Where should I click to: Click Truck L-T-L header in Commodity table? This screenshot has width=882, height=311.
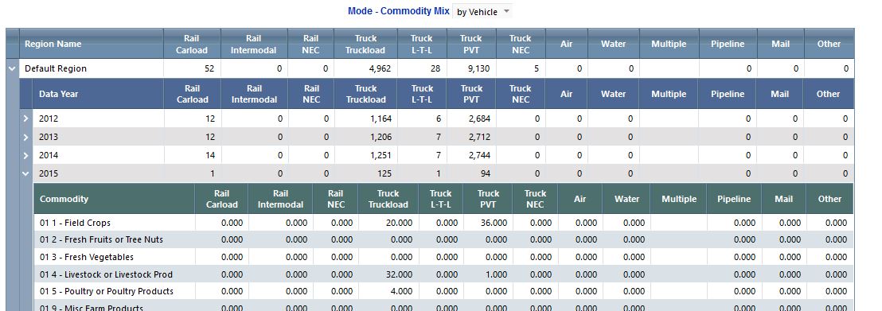coord(440,199)
